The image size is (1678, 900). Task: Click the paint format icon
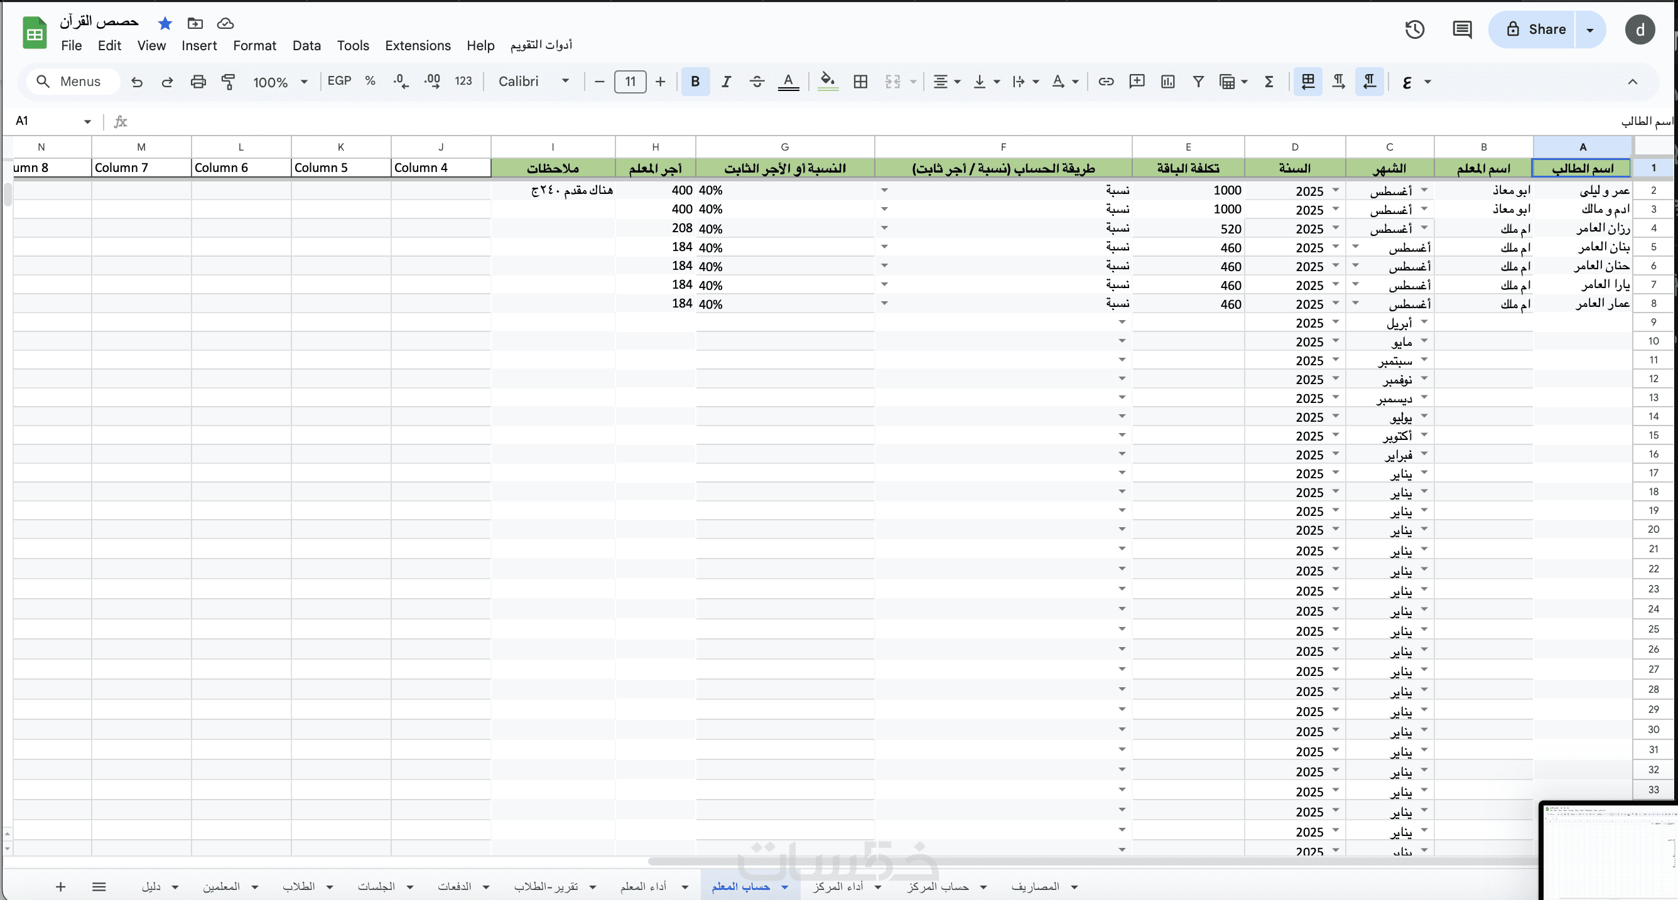click(228, 82)
